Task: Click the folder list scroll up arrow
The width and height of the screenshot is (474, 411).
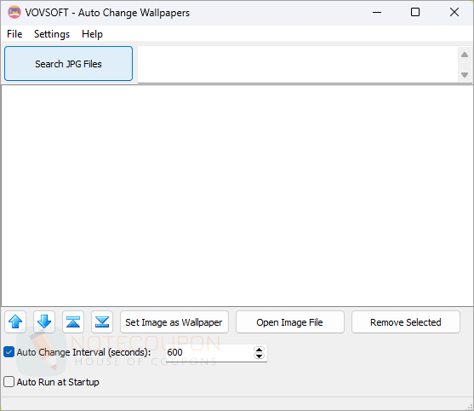Action: pyautogui.click(x=465, y=55)
